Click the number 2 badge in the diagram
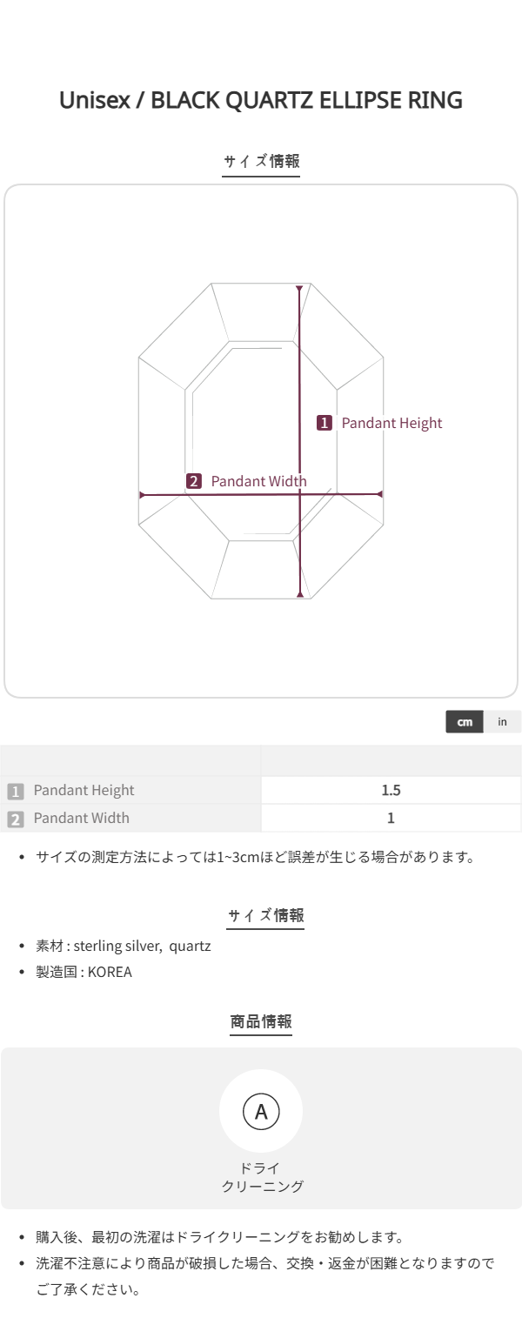 pyautogui.click(x=194, y=481)
